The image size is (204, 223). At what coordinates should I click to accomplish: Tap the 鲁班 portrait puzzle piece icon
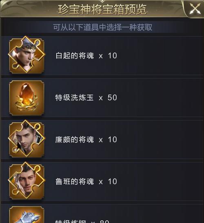27,181
